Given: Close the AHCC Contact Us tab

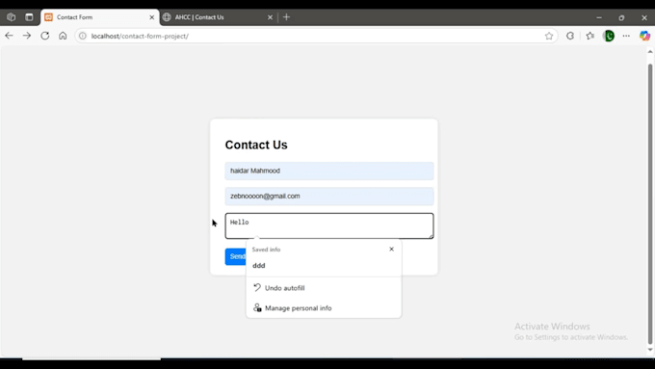Looking at the screenshot, I should pos(270,17).
